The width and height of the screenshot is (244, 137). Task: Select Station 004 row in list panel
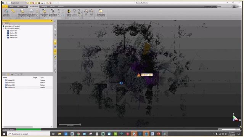[x=27, y=88]
